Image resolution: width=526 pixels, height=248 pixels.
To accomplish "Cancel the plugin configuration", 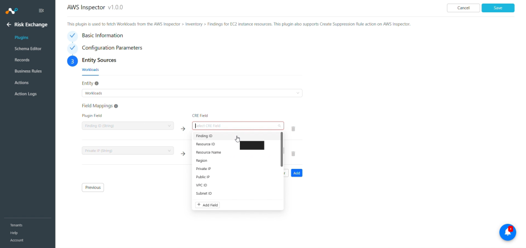I will pos(463,8).
